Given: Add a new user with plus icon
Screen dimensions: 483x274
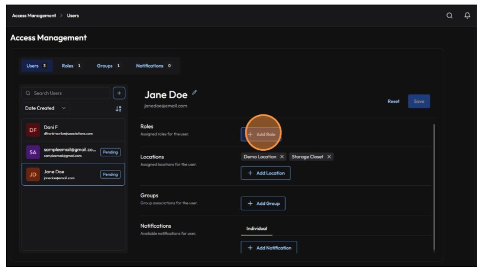Looking at the screenshot, I should pyautogui.click(x=119, y=93).
